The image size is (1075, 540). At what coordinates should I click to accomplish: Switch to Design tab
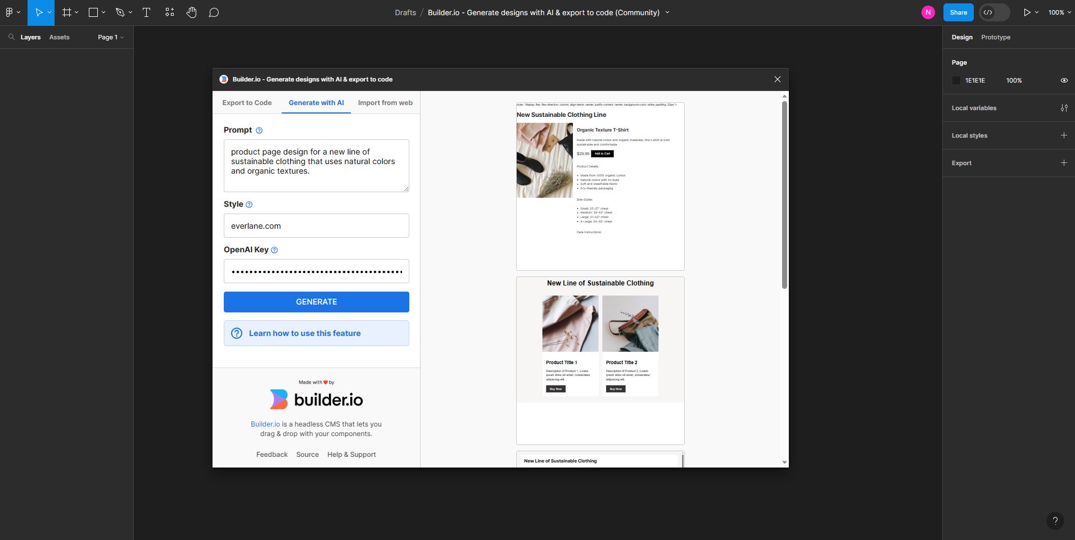(961, 37)
